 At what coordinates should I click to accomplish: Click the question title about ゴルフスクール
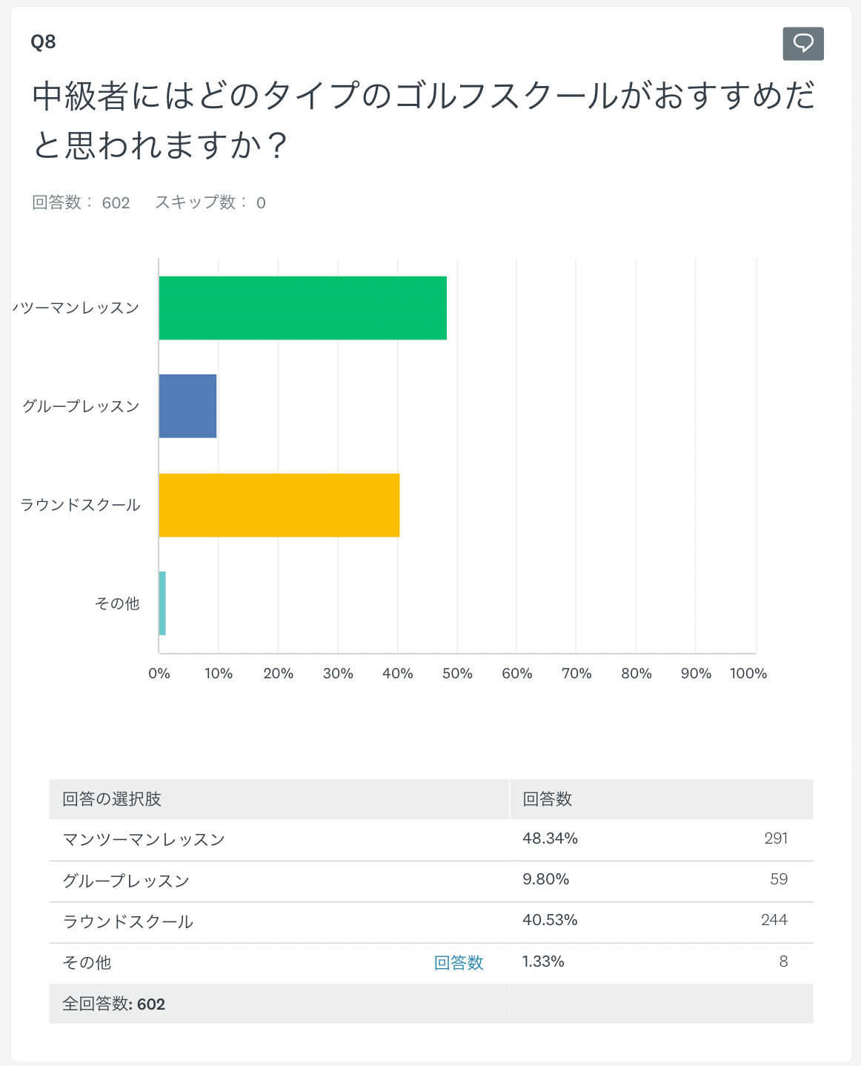[423, 120]
